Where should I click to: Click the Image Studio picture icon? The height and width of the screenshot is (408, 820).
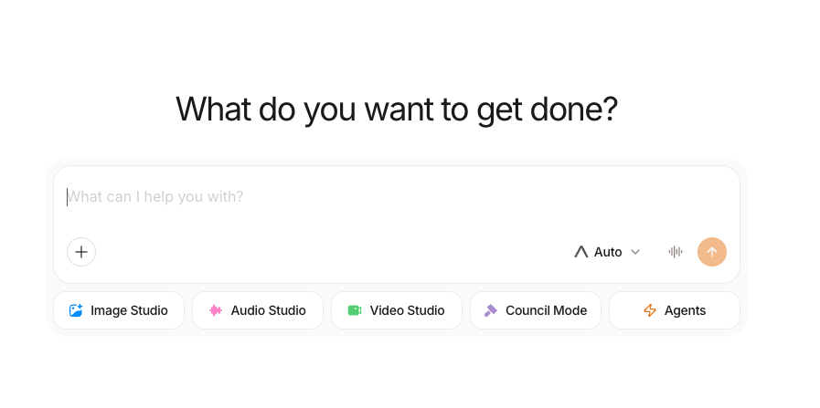(x=76, y=310)
